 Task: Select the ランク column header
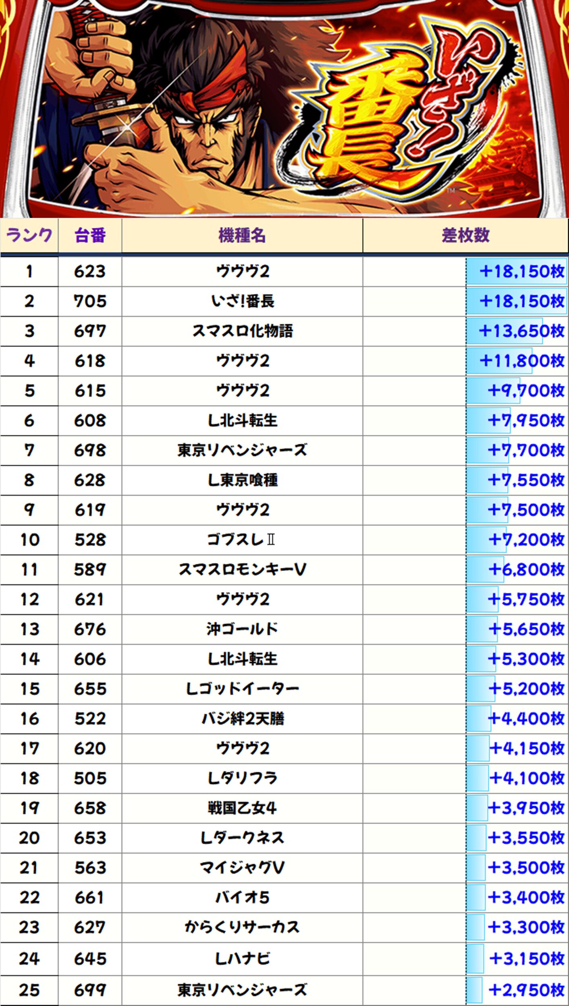pos(29,235)
